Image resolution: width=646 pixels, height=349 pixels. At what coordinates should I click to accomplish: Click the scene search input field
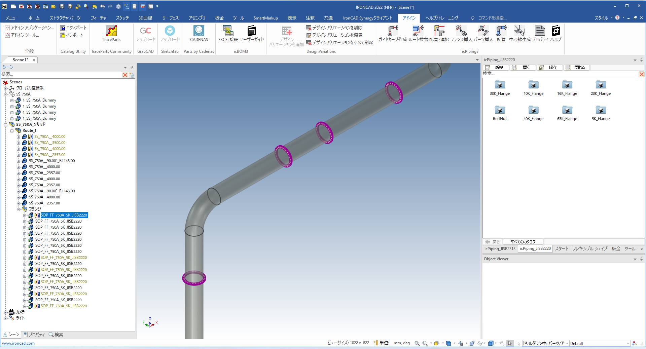61,74
